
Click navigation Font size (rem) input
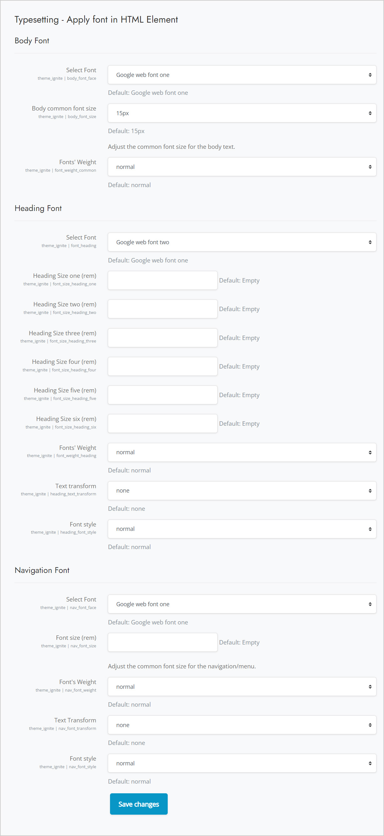coord(162,642)
